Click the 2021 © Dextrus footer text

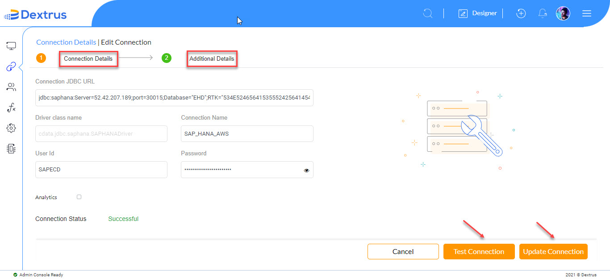(x=581, y=275)
